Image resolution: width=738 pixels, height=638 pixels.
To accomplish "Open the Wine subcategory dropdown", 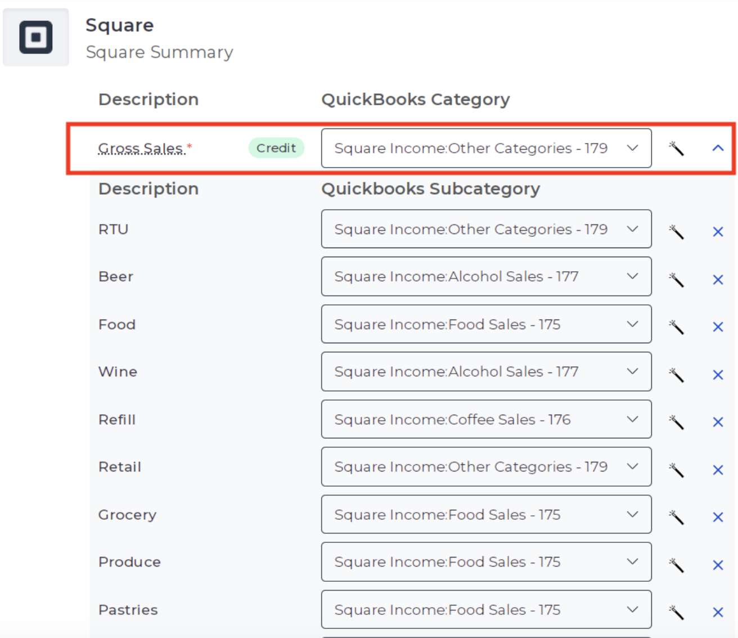I will pyautogui.click(x=487, y=371).
